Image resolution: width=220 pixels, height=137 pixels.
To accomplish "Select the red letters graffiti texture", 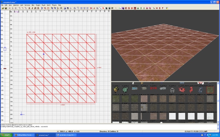I will (x=153, y=88).
